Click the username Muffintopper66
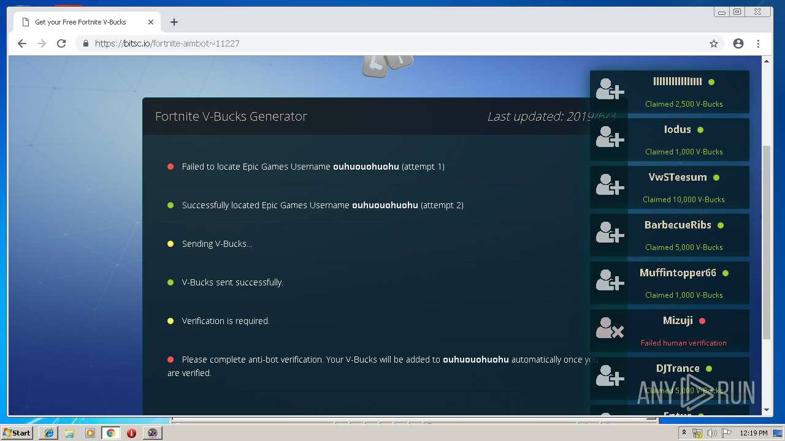 [x=678, y=273]
